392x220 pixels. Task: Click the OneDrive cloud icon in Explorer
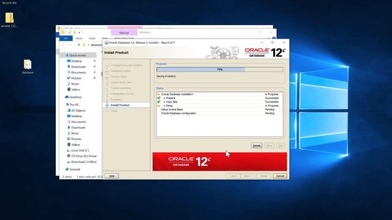click(x=67, y=97)
